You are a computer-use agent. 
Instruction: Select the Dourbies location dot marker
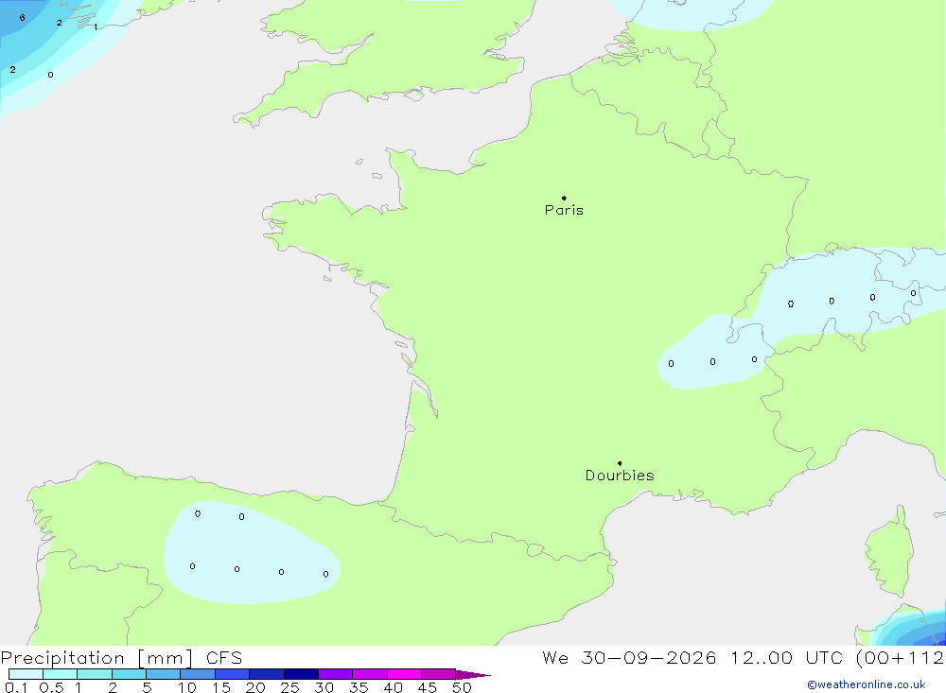click(620, 463)
